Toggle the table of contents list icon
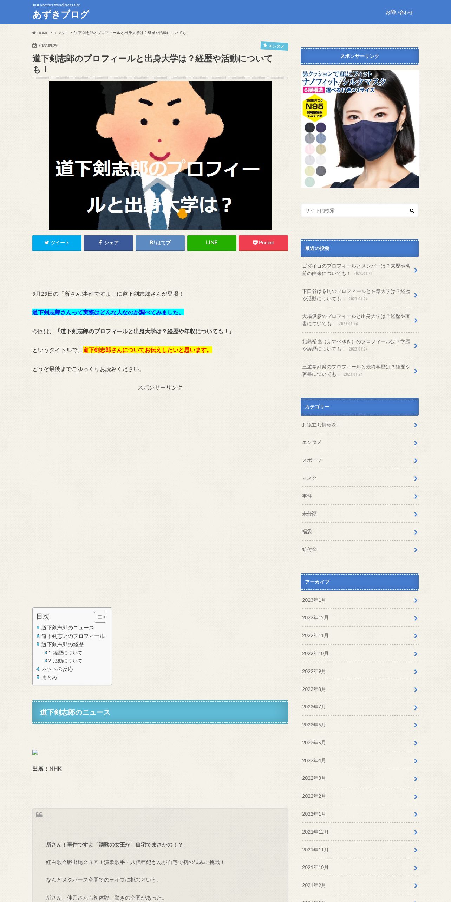 point(100,617)
